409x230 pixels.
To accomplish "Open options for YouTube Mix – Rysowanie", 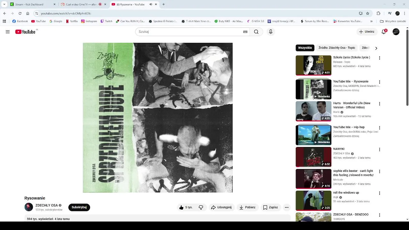I will click(380, 82).
